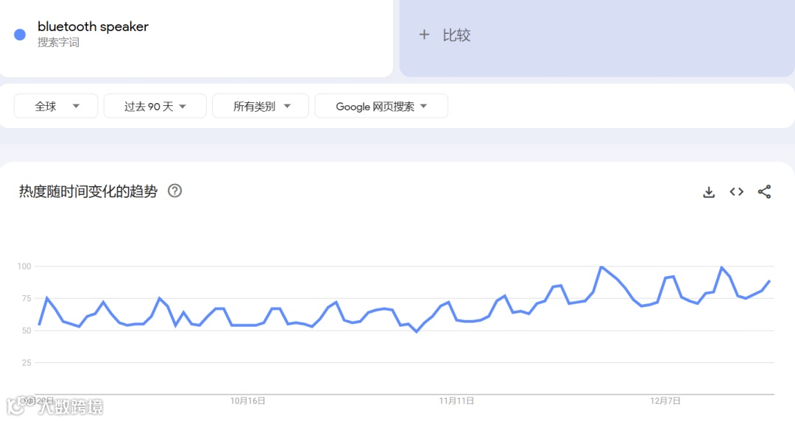Click the 11月11日 date label on the x-axis
The height and width of the screenshot is (421, 795).
pos(456,400)
